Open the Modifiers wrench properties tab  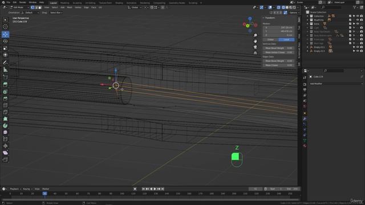(x=305, y=118)
